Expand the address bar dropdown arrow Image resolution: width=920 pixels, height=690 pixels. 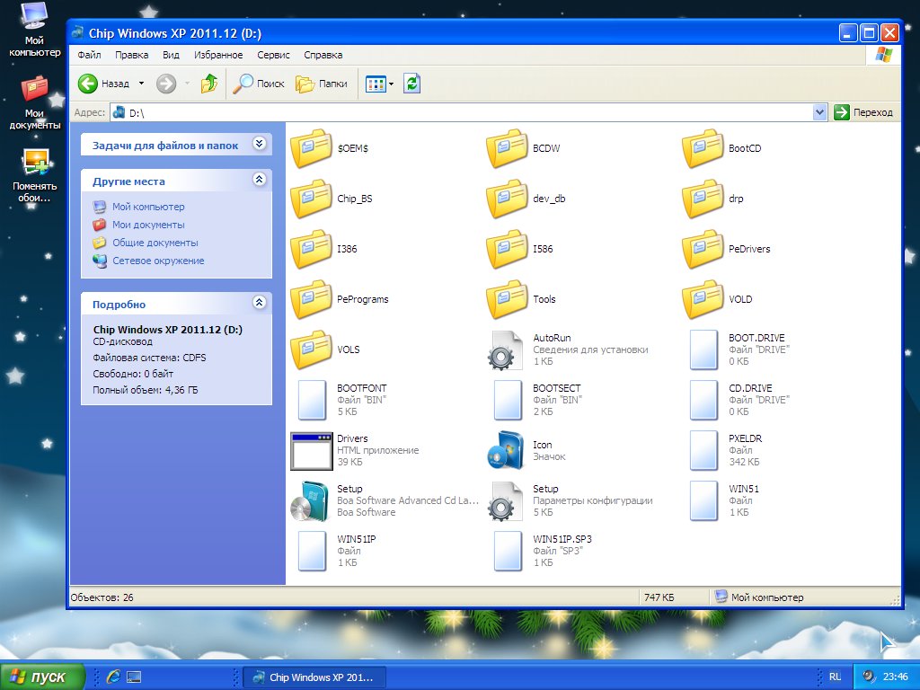(x=819, y=112)
